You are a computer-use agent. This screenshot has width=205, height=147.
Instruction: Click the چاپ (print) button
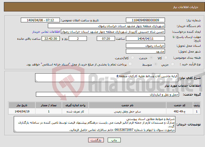[x=114, y=140]
